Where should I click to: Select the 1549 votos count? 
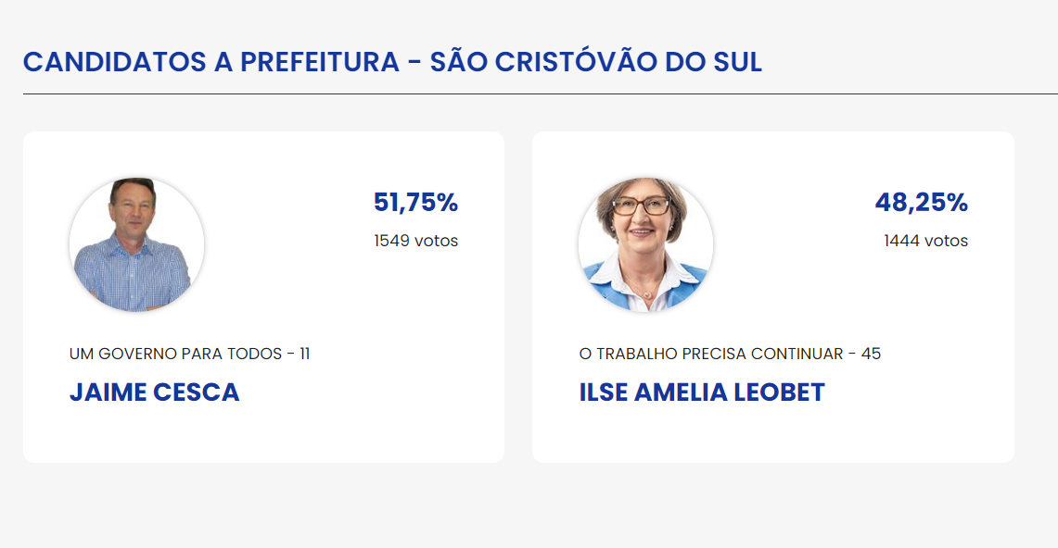click(415, 241)
